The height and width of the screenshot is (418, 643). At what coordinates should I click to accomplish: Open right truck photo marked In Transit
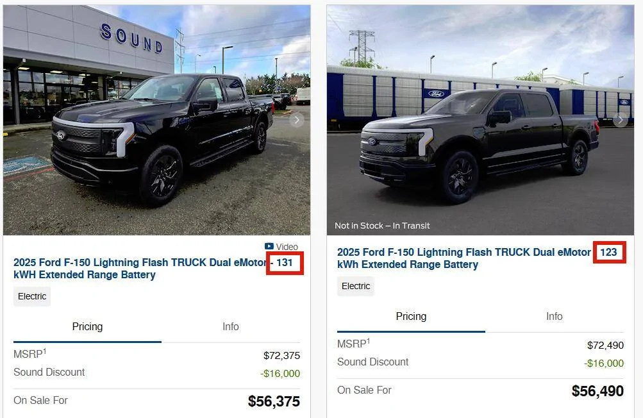point(480,120)
